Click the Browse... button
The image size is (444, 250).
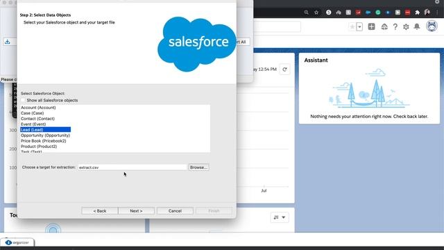(x=199, y=167)
